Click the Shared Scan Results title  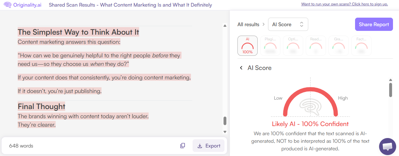point(131,5)
